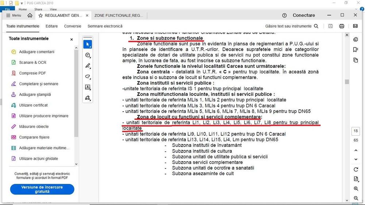
Task: Zoom in with magnifier plus icon
Action: point(356,189)
